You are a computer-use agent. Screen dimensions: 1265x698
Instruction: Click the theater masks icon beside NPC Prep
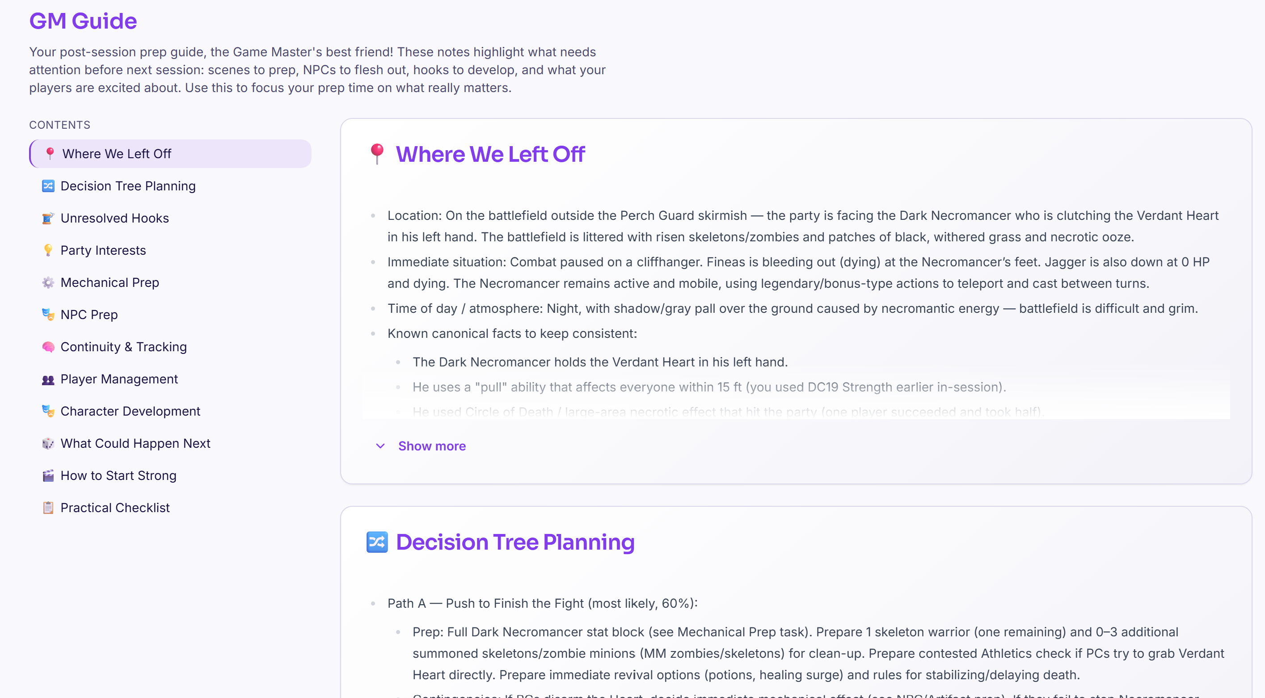click(48, 315)
